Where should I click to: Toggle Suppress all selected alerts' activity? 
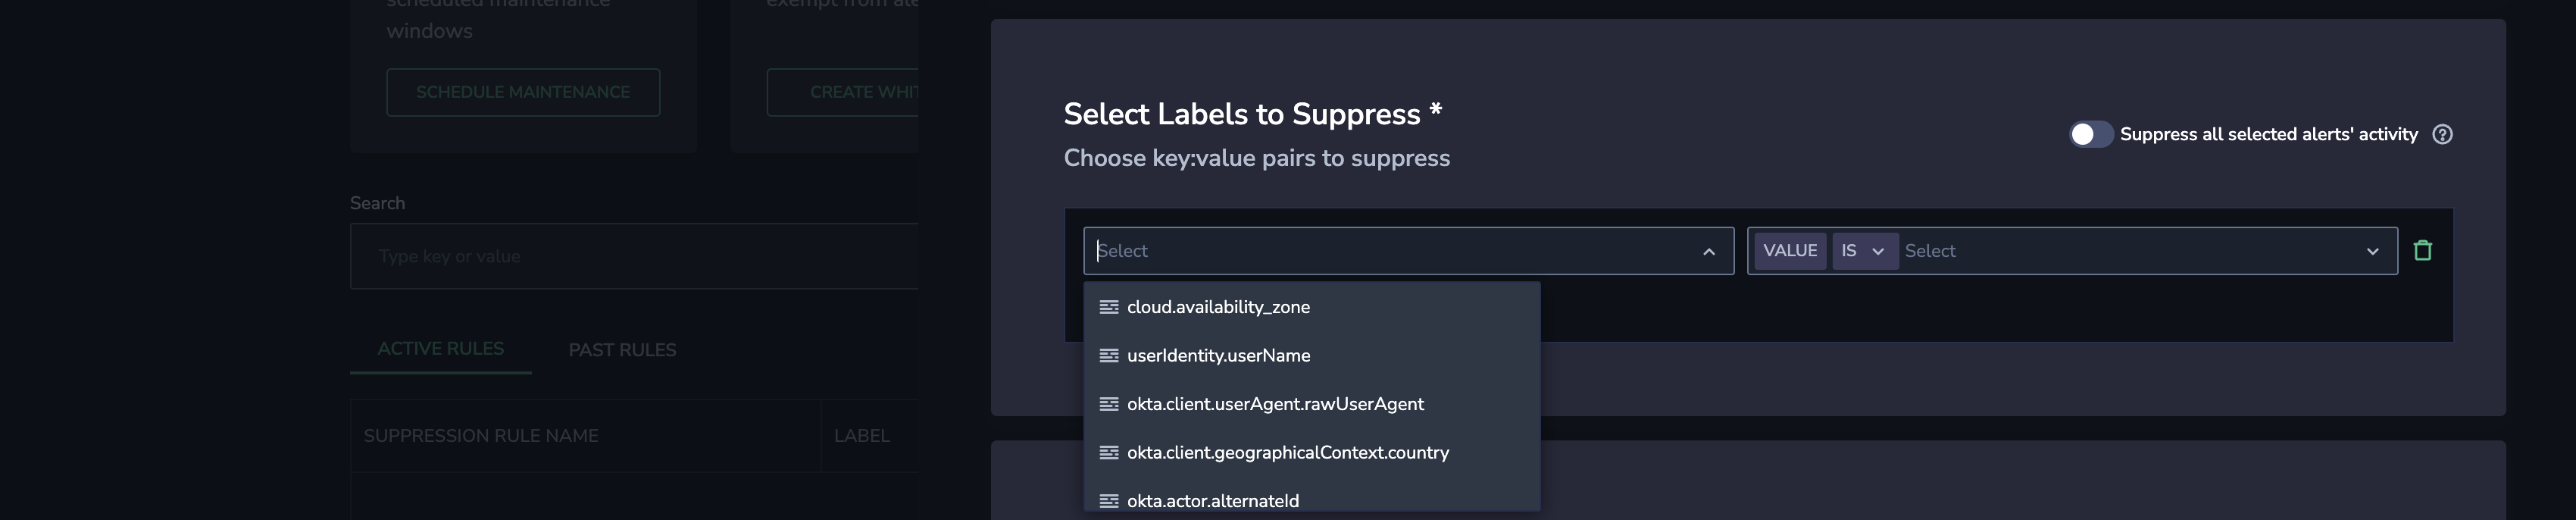(2090, 134)
